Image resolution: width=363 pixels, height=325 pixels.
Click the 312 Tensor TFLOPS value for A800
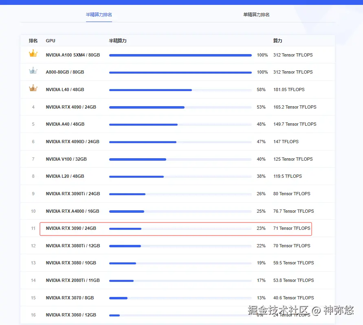point(293,72)
